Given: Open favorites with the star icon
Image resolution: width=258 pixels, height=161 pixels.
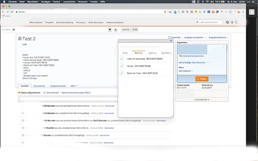Looking at the screenshot, I should (x=232, y=22).
